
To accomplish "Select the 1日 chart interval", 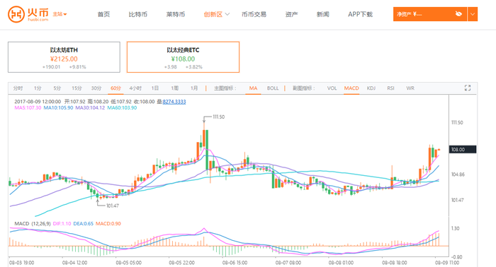I will pos(155,88).
